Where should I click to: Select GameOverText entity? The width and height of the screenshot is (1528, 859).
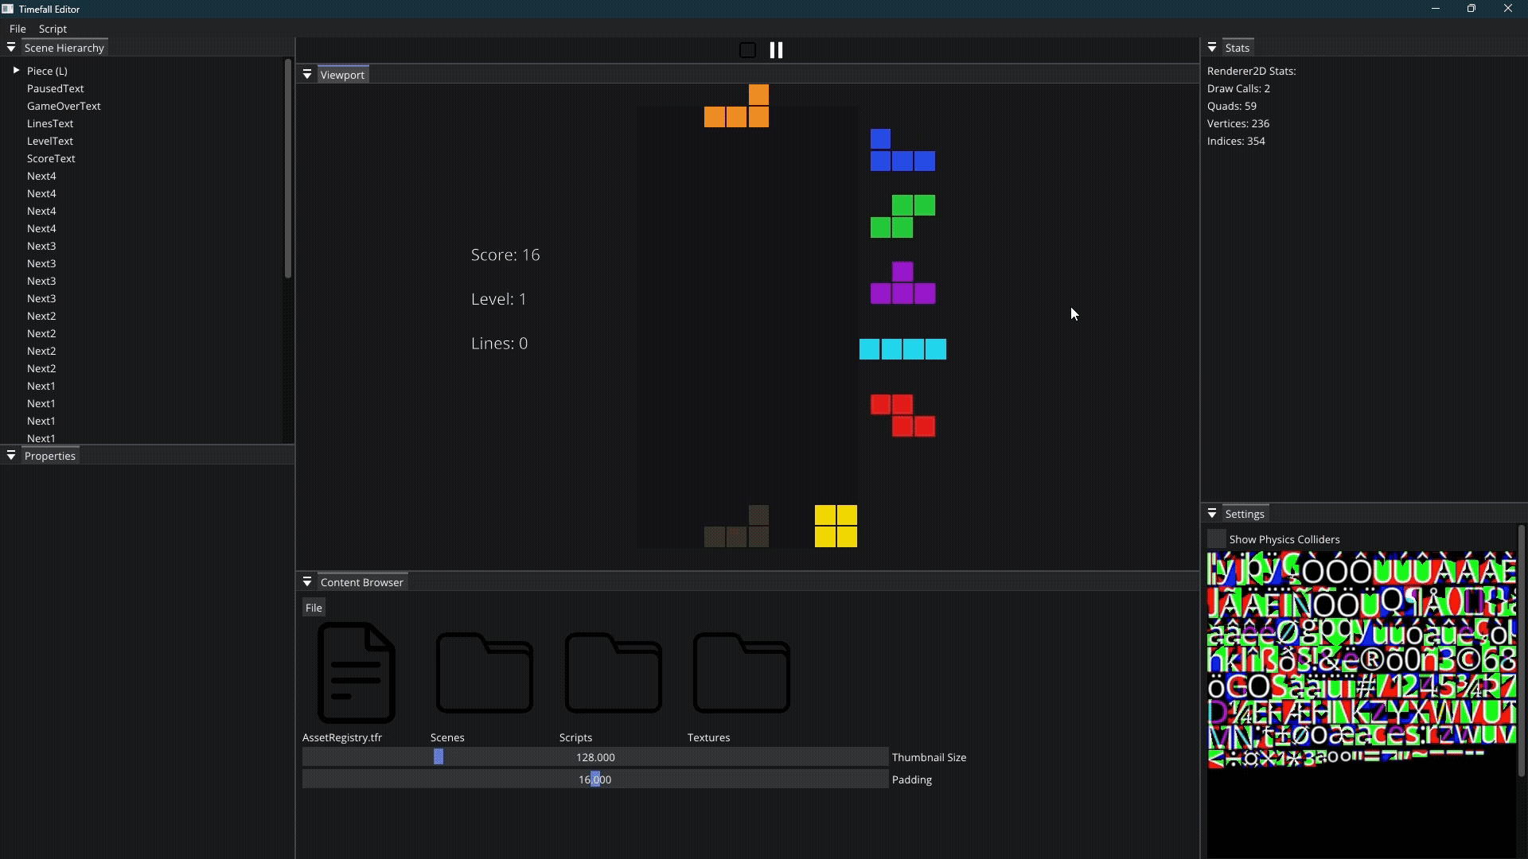64,106
